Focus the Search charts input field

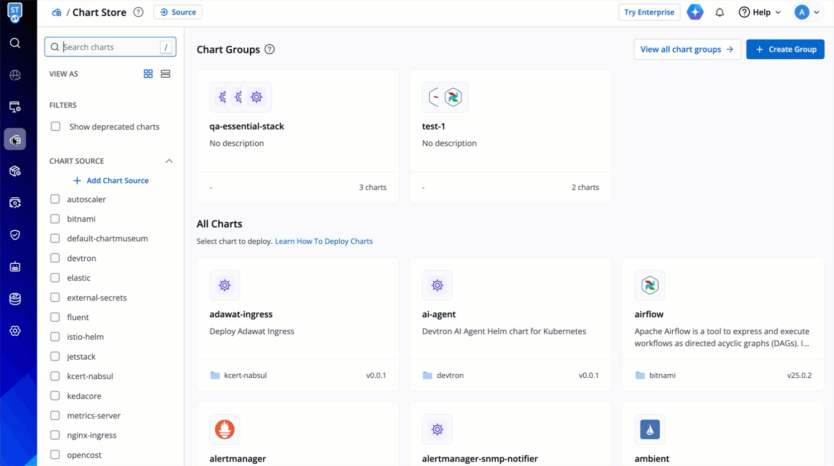pos(110,47)
